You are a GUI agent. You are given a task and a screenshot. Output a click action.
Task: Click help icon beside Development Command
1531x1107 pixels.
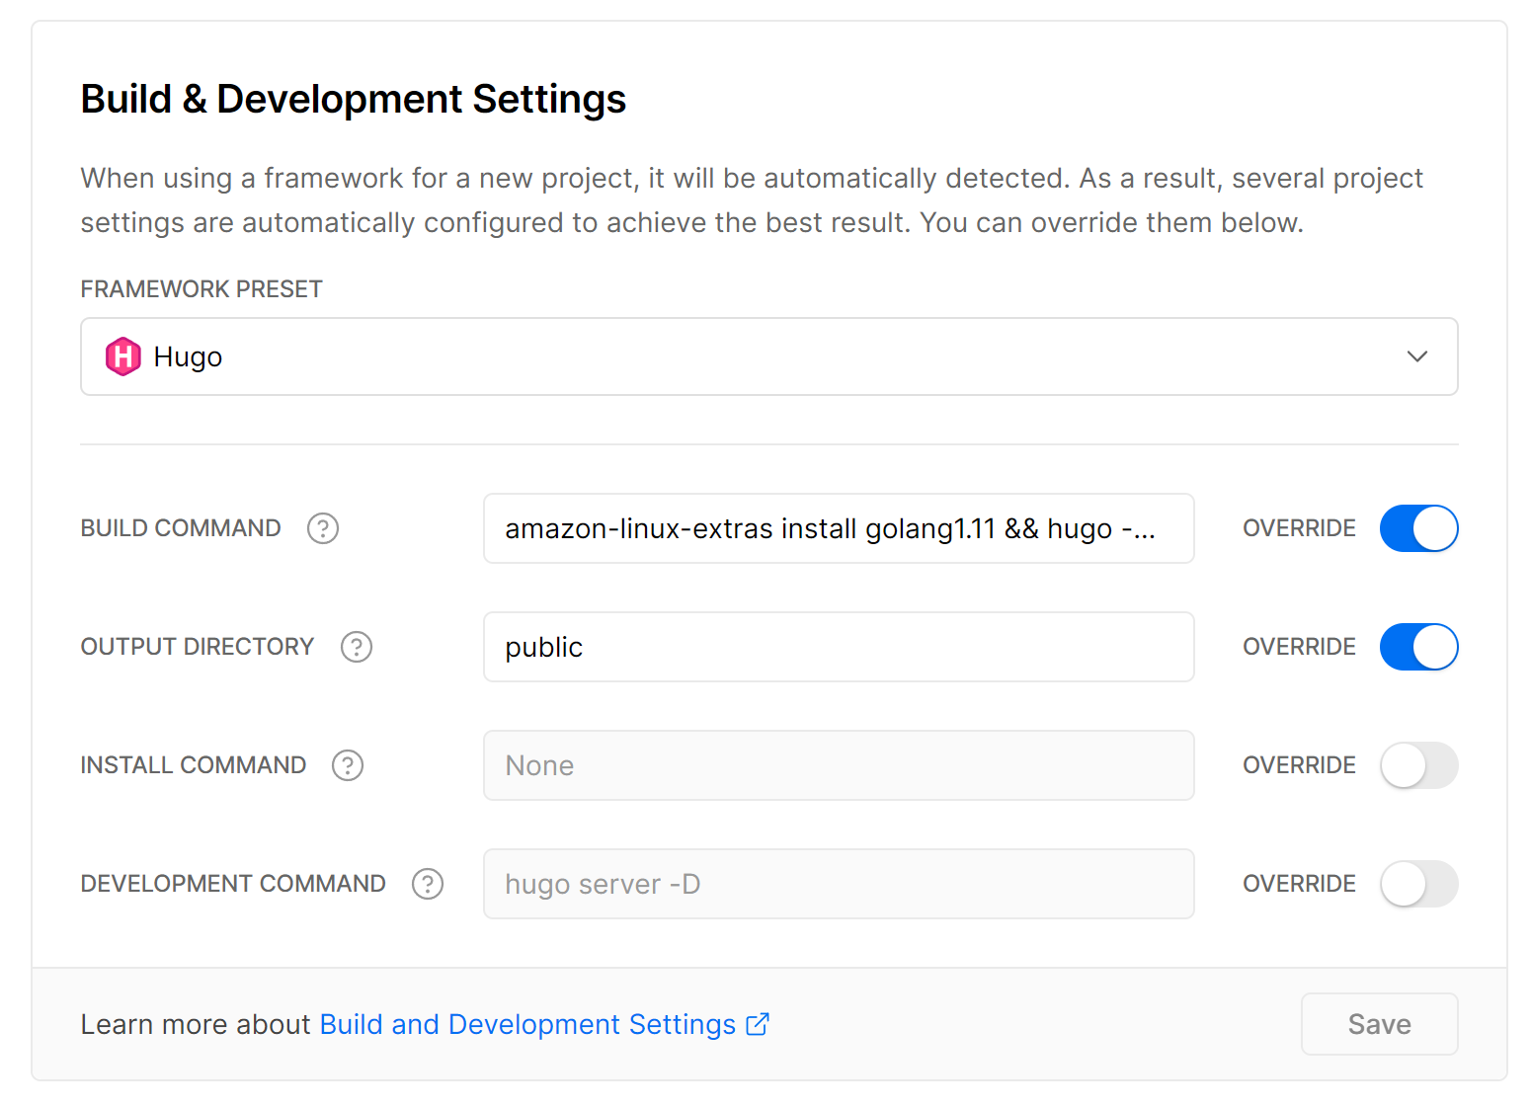pyautogui.click(x=428, y=884)
